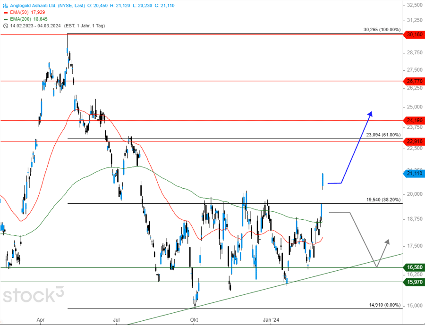Click the 32,500 price axis label

[x=415, y=5]
